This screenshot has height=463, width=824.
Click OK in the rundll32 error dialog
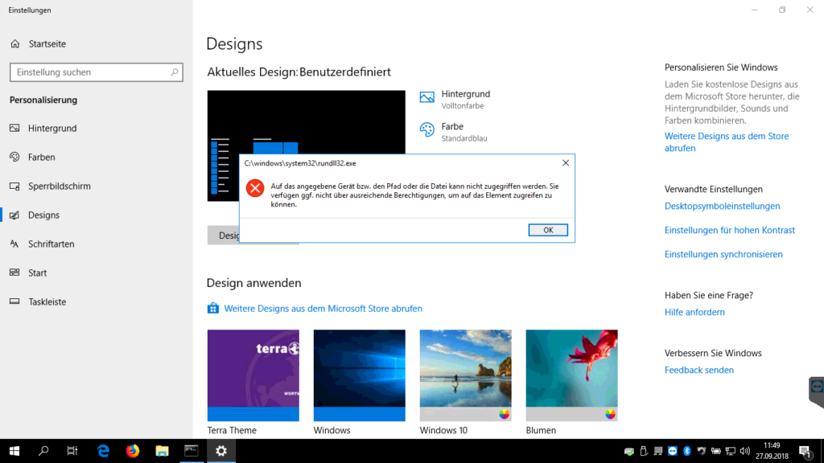548,230
